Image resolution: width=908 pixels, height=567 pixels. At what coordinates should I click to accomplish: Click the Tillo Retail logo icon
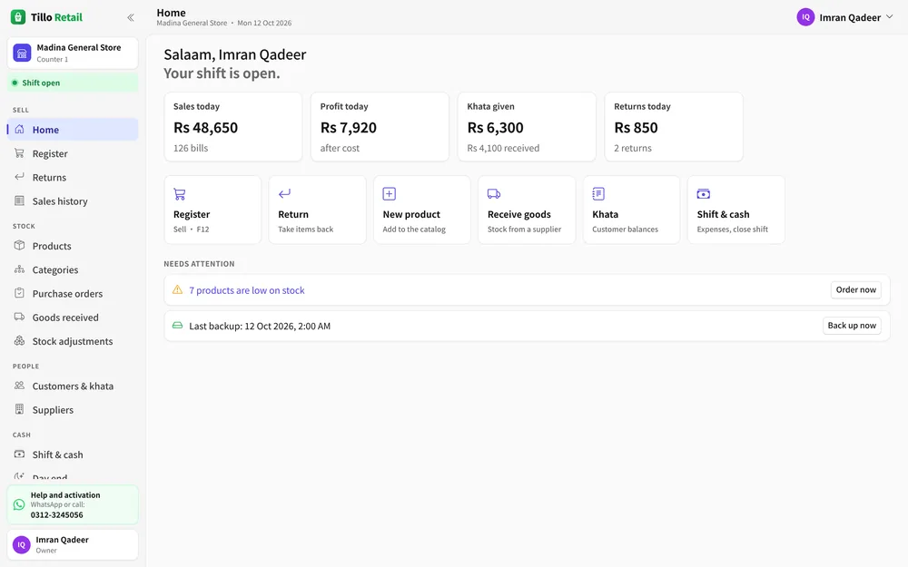18,17
